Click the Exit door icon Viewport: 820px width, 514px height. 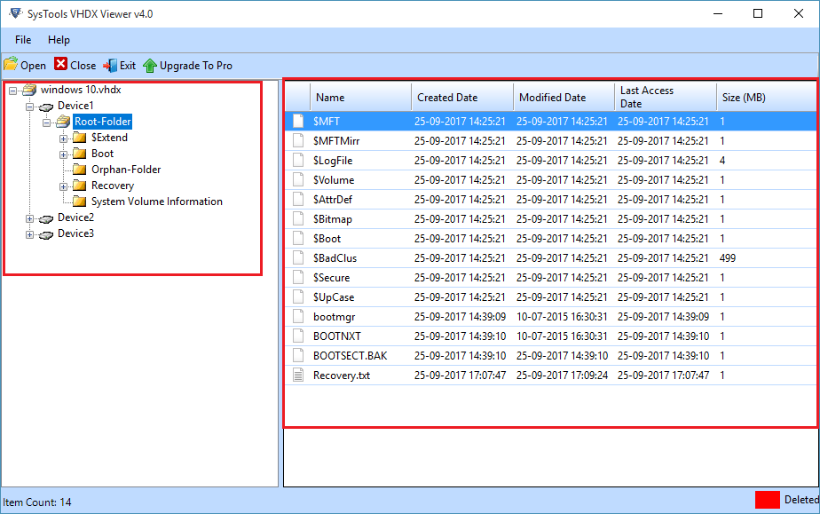pos(110,66)
